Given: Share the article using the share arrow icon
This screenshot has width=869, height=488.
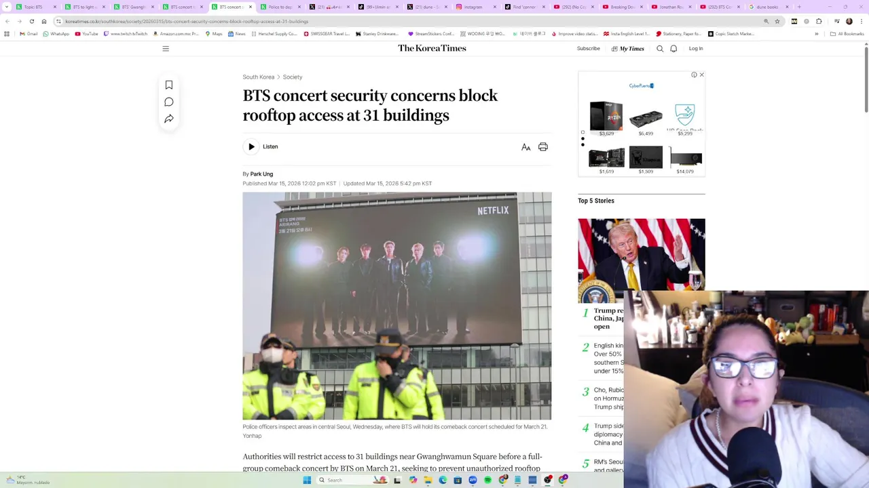Looking at the screenshot, I should tap(169, 119).
